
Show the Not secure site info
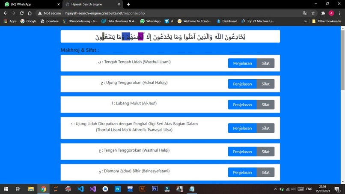[x=50, y=13]
